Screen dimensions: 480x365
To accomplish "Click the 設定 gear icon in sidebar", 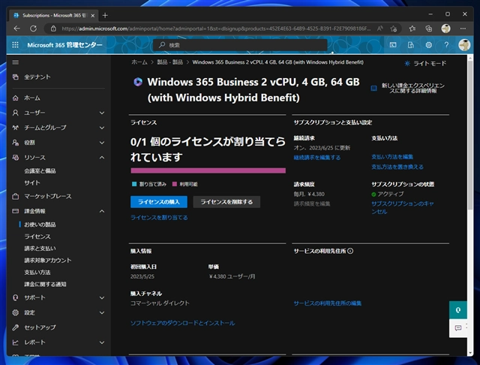I will (15, 312).
